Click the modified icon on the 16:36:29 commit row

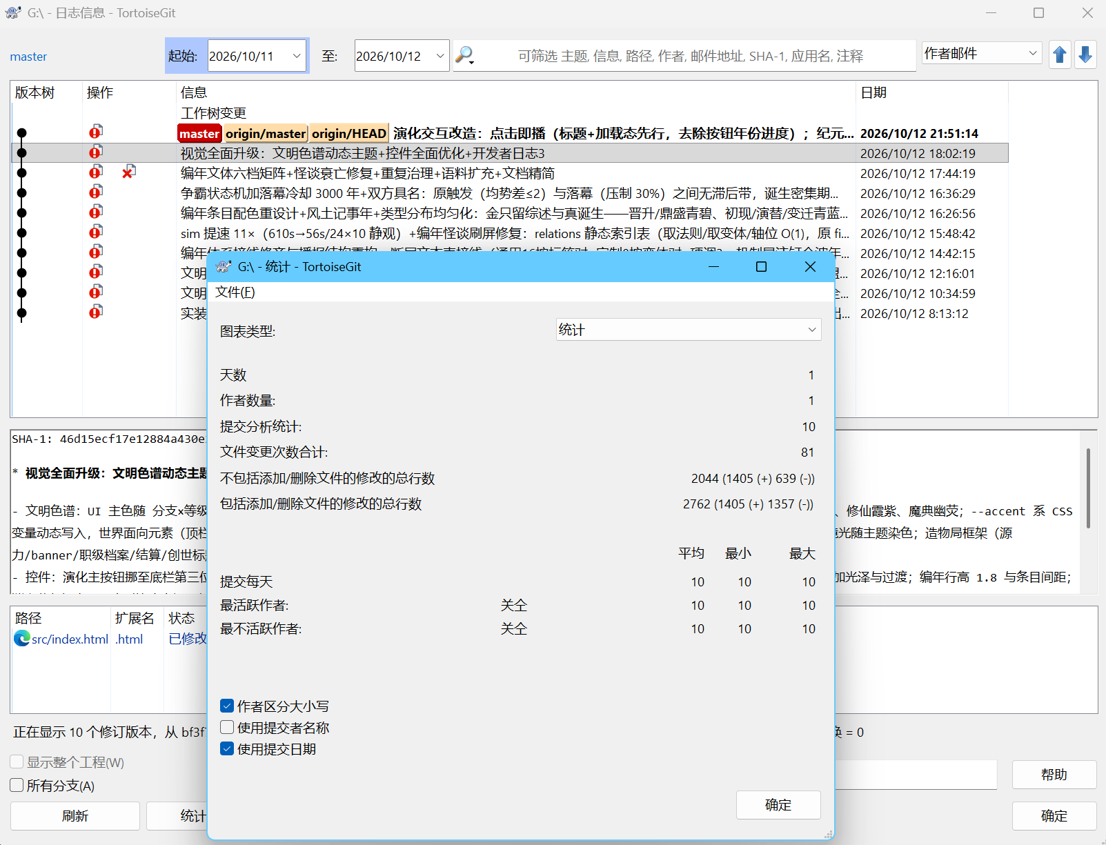96,192
